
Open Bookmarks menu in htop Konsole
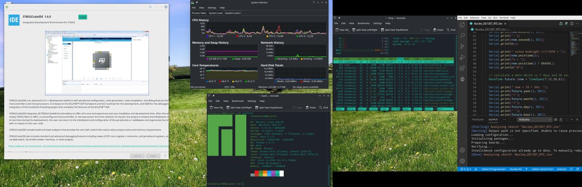[x=364, y=23]
